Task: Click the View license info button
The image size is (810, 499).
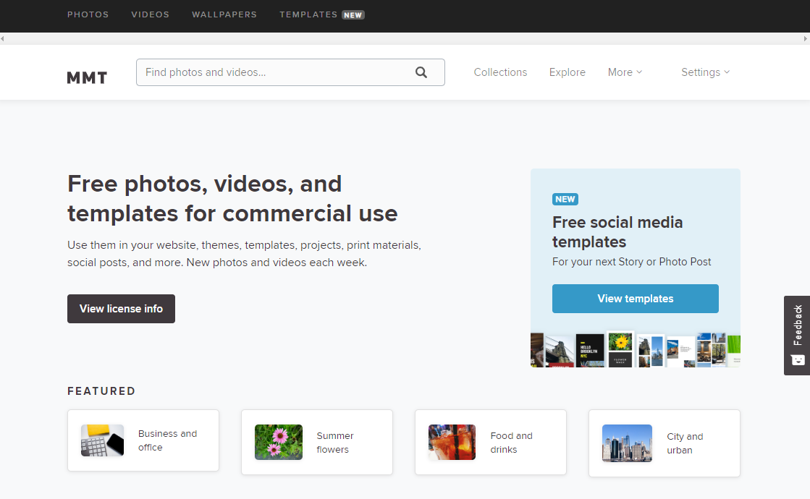Action: [121, 309]
